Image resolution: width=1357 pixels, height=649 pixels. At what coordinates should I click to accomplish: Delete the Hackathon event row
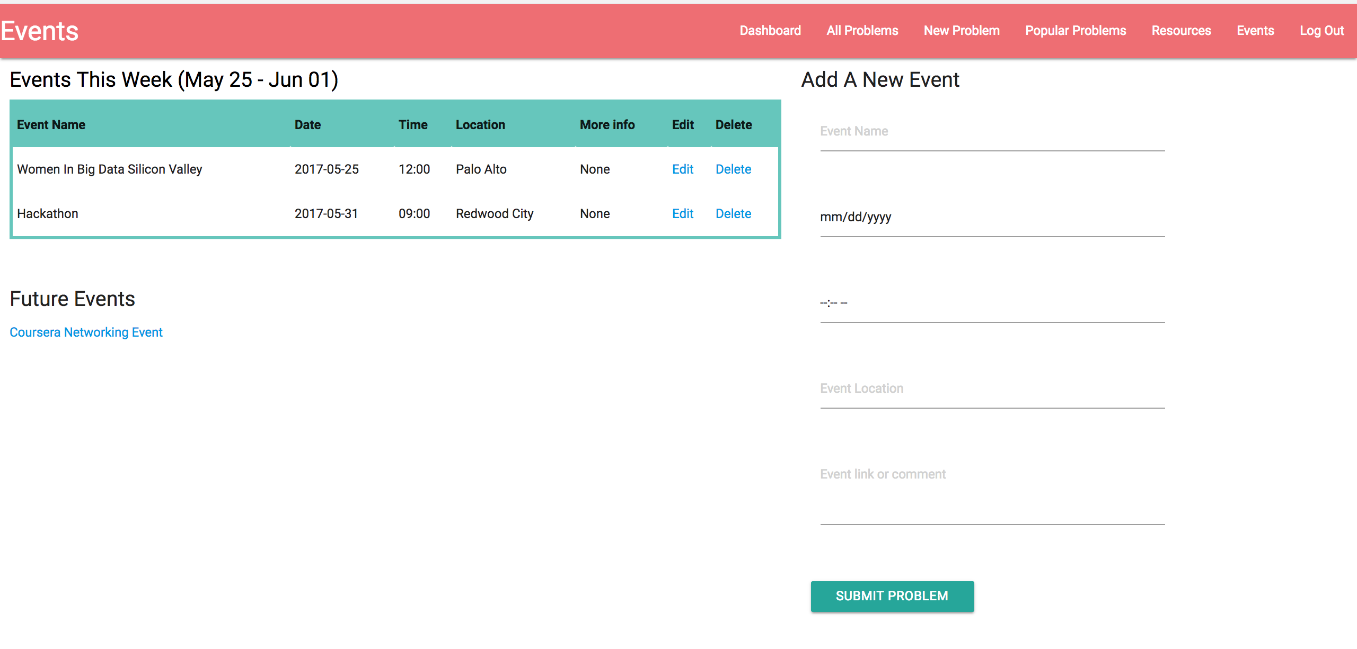[733, 214]
